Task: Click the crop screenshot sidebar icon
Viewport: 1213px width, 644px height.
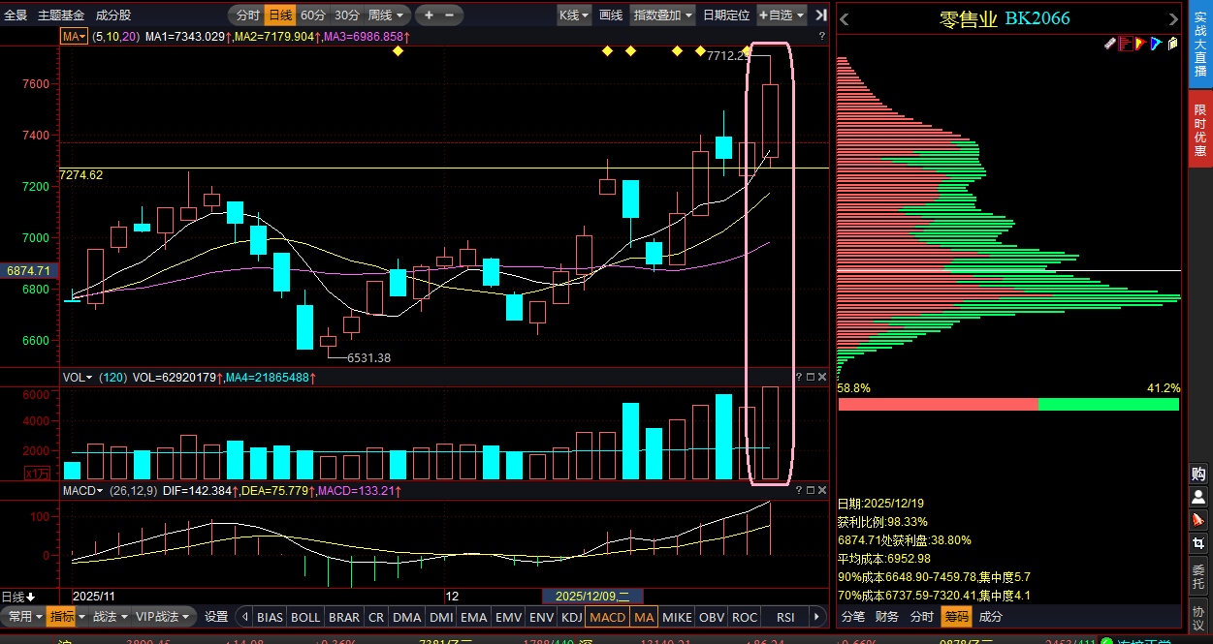Action: click(x=1198, y=543)
